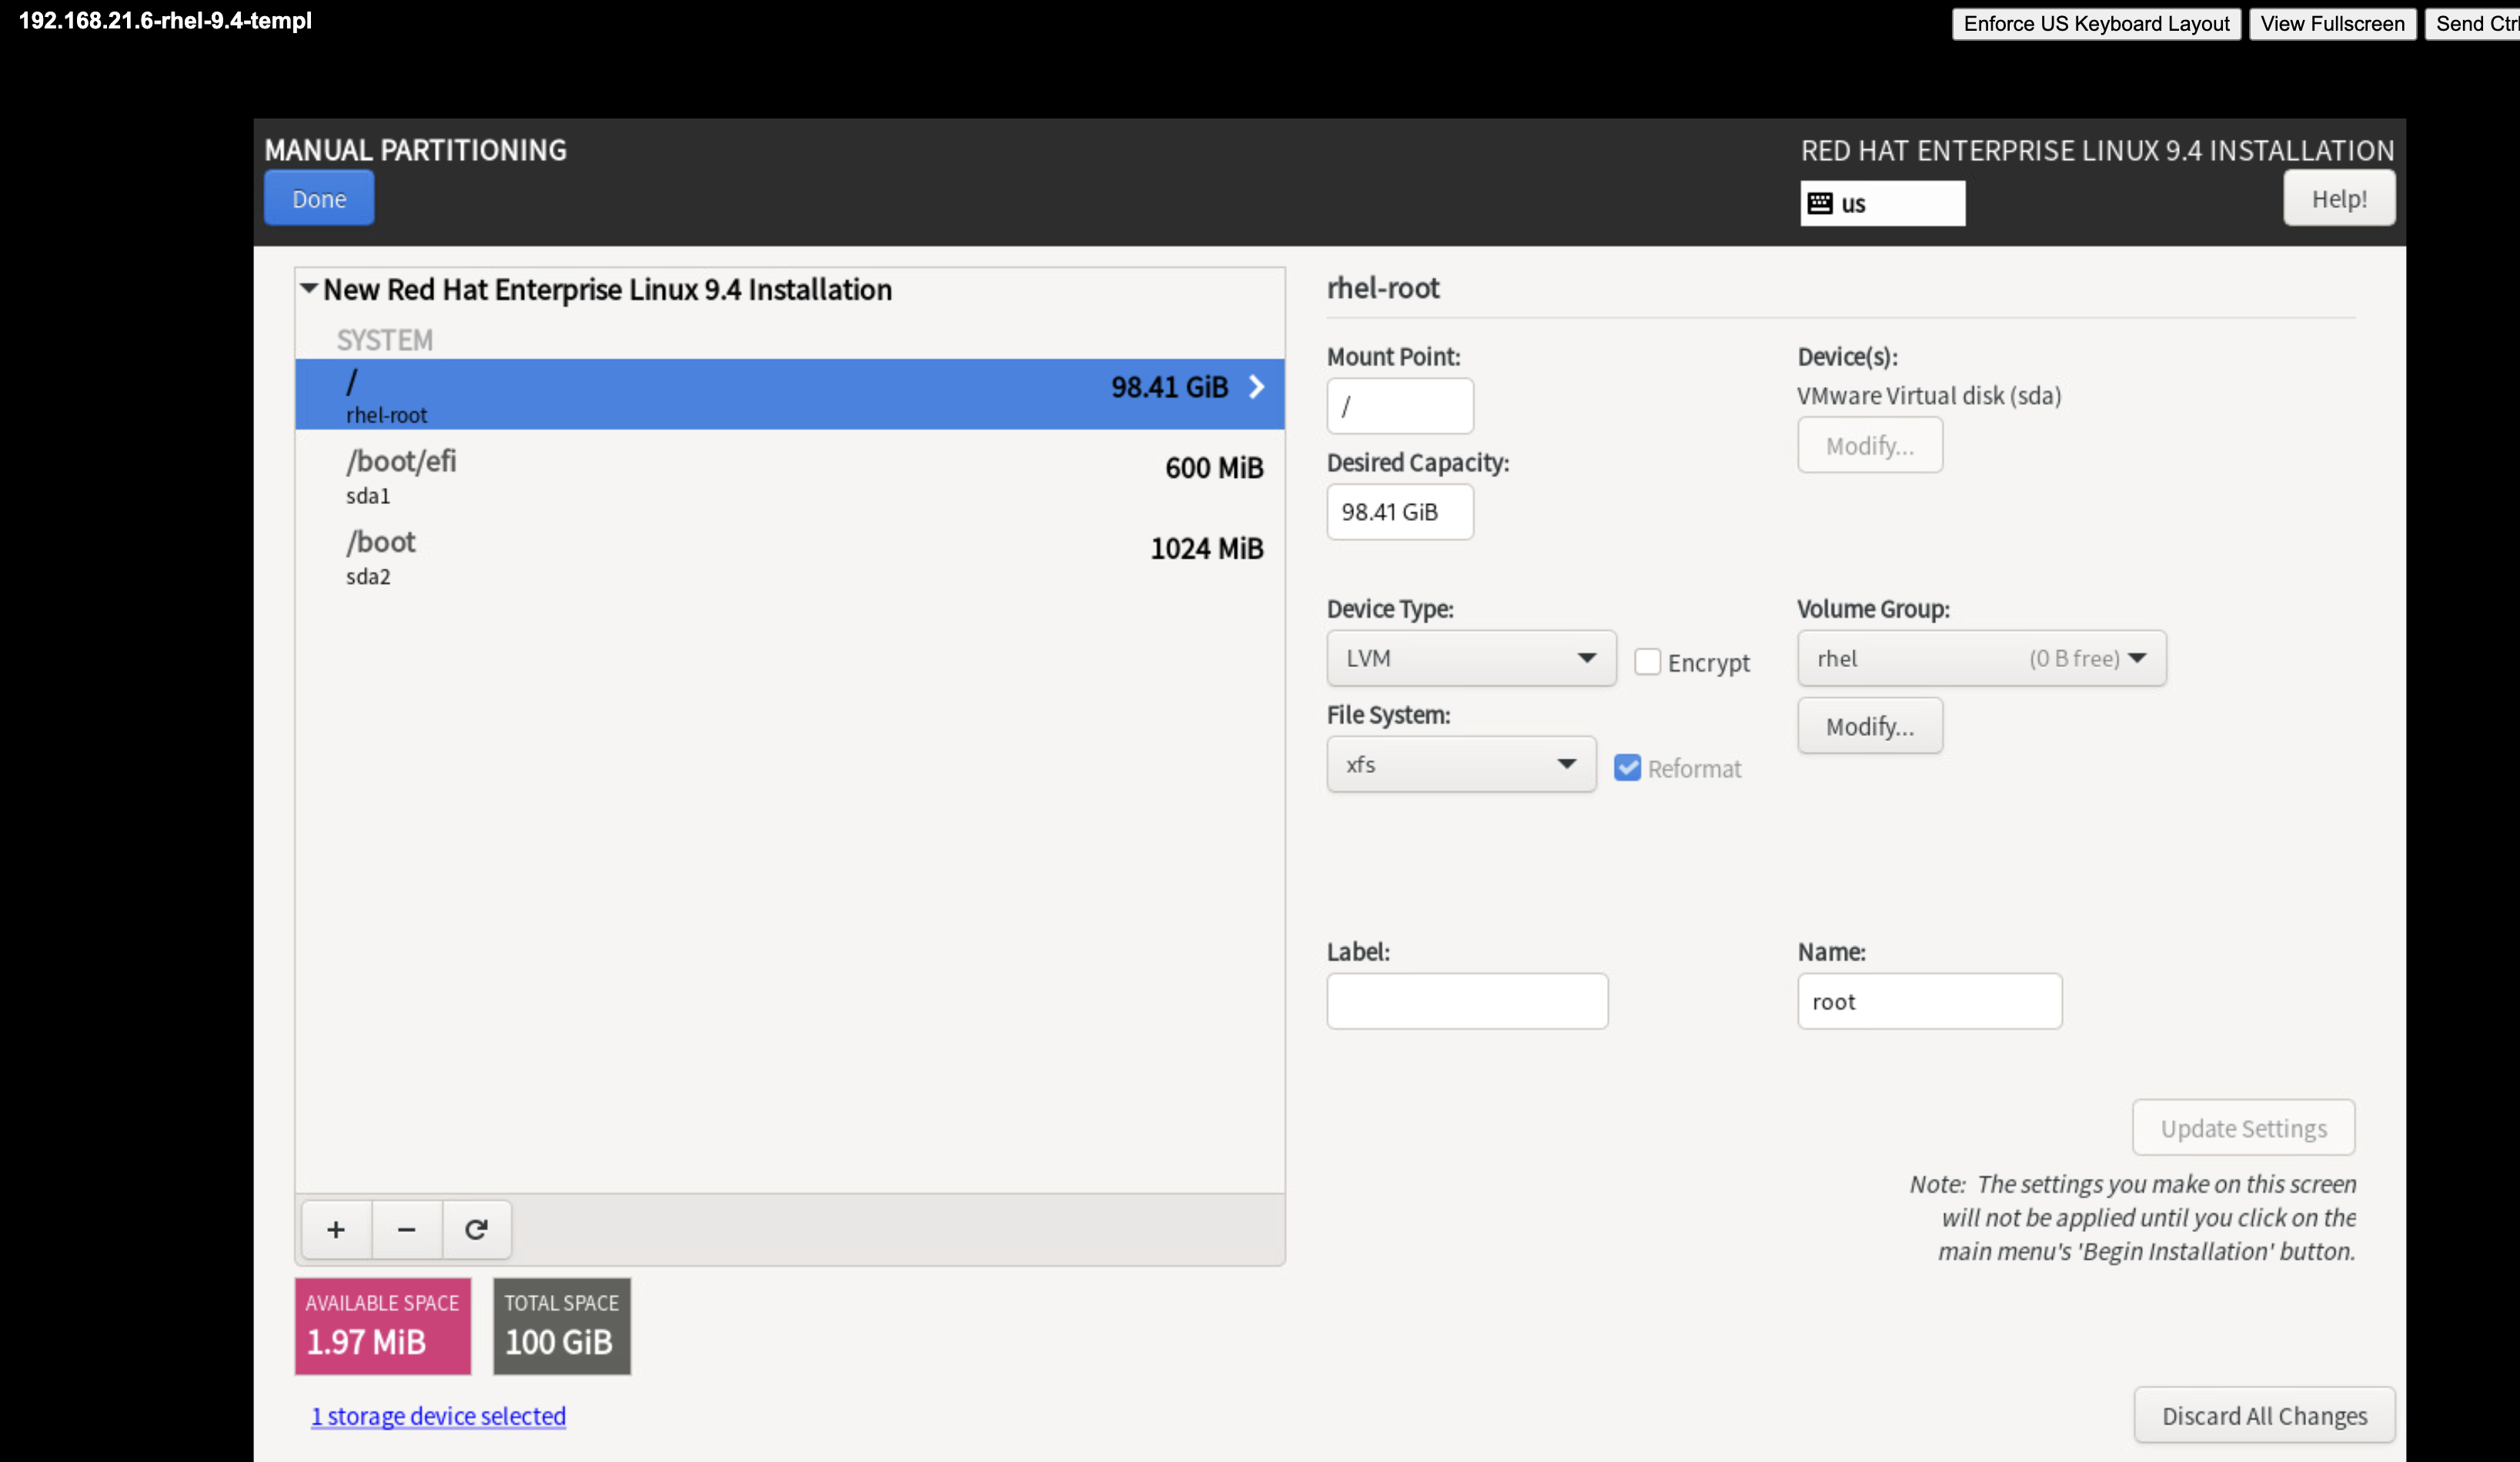Open the Volume Group rhel dropdown
The height and width of the screenshot is (1462, 2520).
(1980, 658)
